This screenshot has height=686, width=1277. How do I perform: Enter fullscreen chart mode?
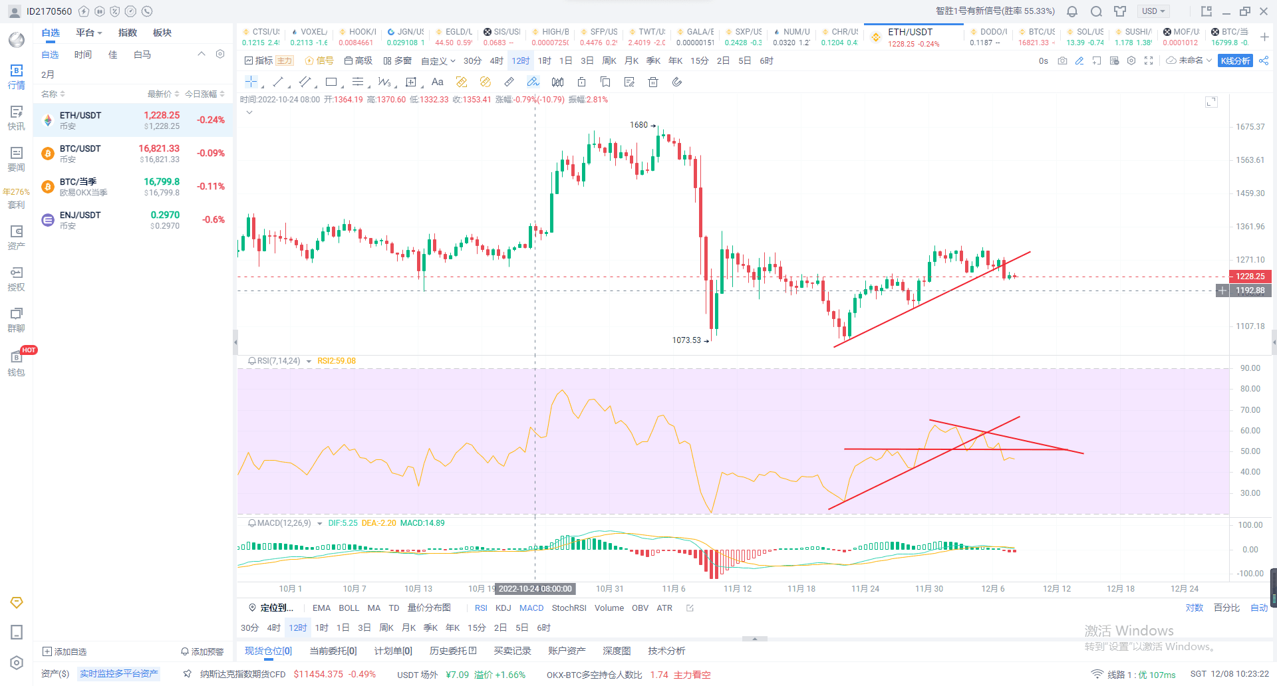(1149, 60)
